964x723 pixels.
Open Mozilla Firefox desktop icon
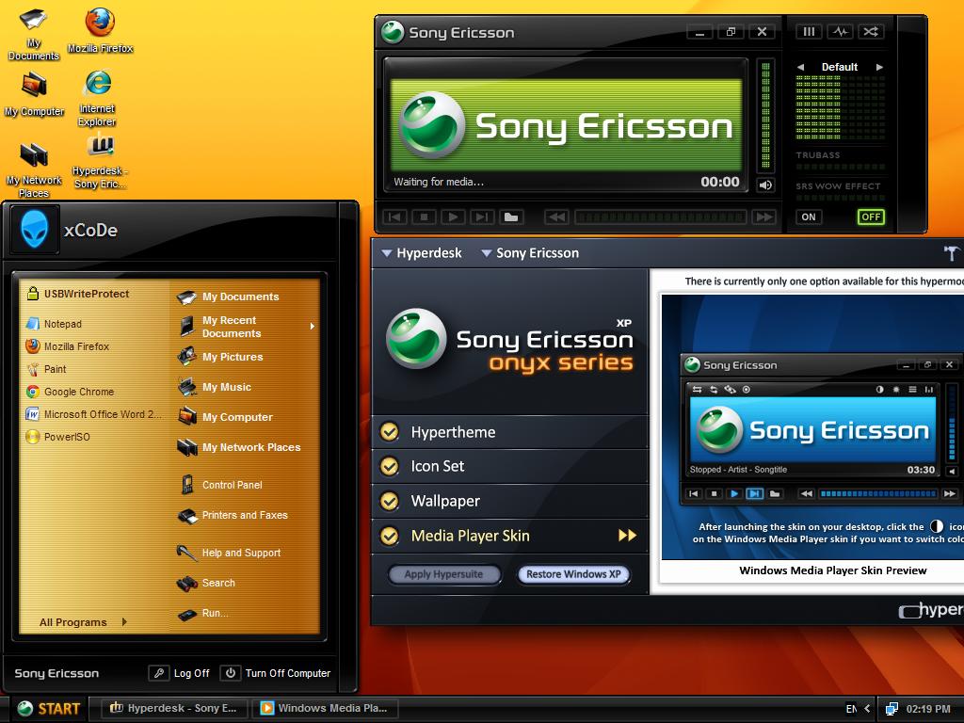[x=100, y=30]
